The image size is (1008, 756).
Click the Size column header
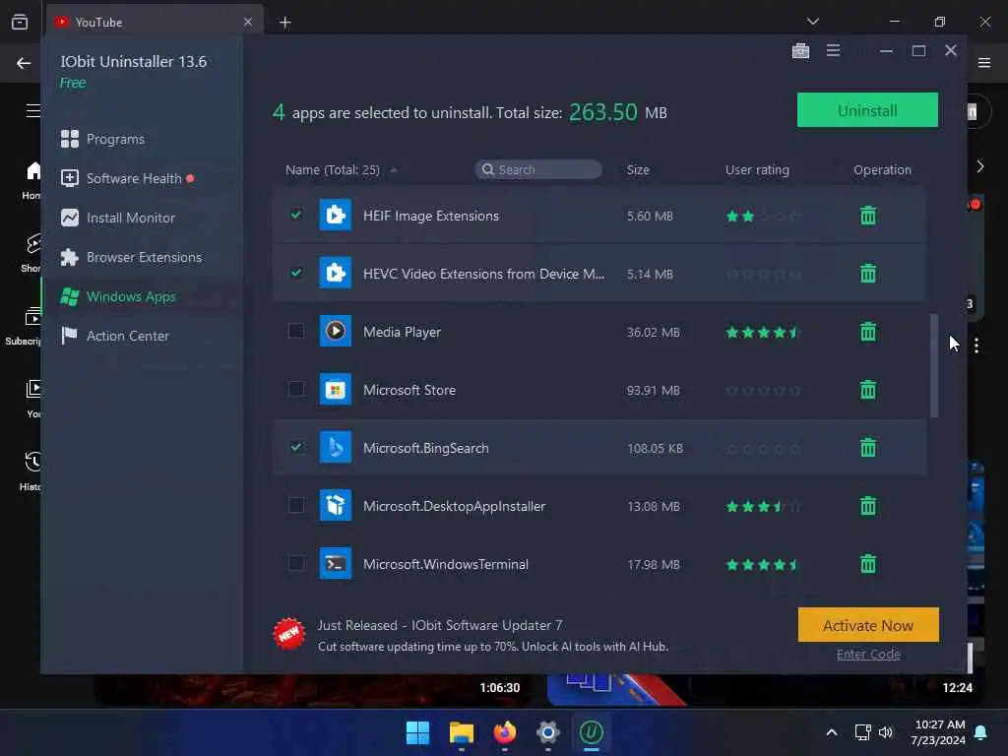click(638, 169)
